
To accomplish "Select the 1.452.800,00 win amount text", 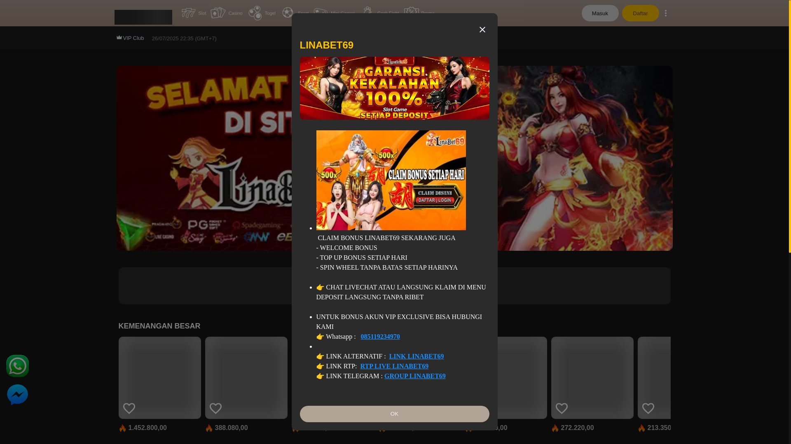I will [x=147, y=428].
